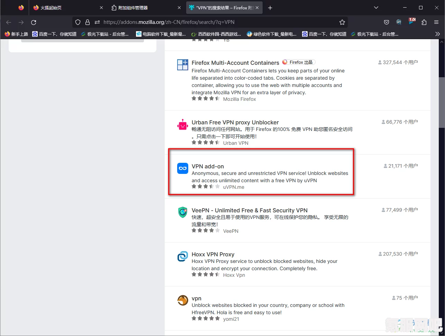Show more bookmarks via double chevron
This screenshot has height=336, width=445.
pos(437,34)
